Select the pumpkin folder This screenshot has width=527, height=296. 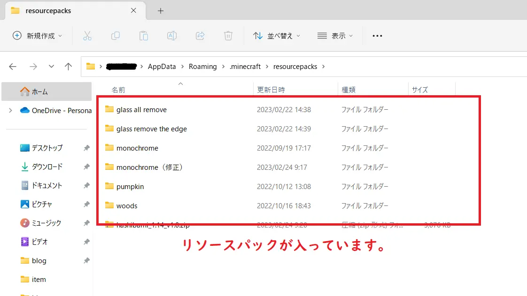coord(130,187)
